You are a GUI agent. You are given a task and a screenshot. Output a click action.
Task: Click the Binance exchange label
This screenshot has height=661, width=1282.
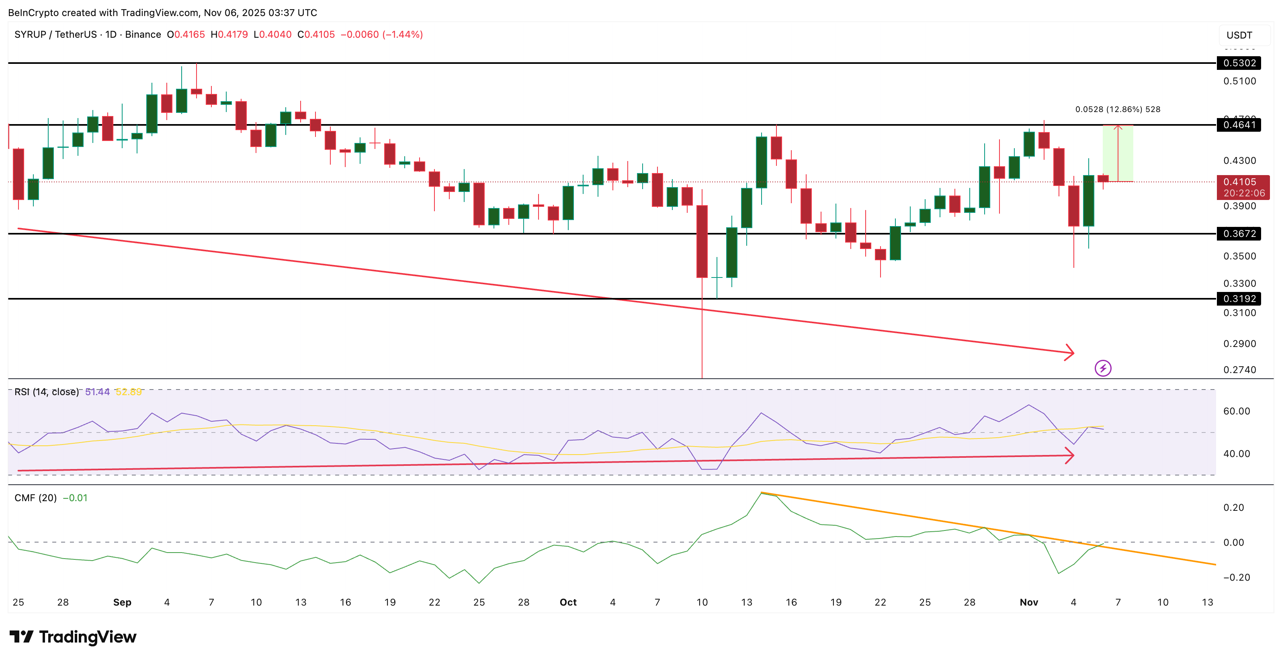coord(143,34)
